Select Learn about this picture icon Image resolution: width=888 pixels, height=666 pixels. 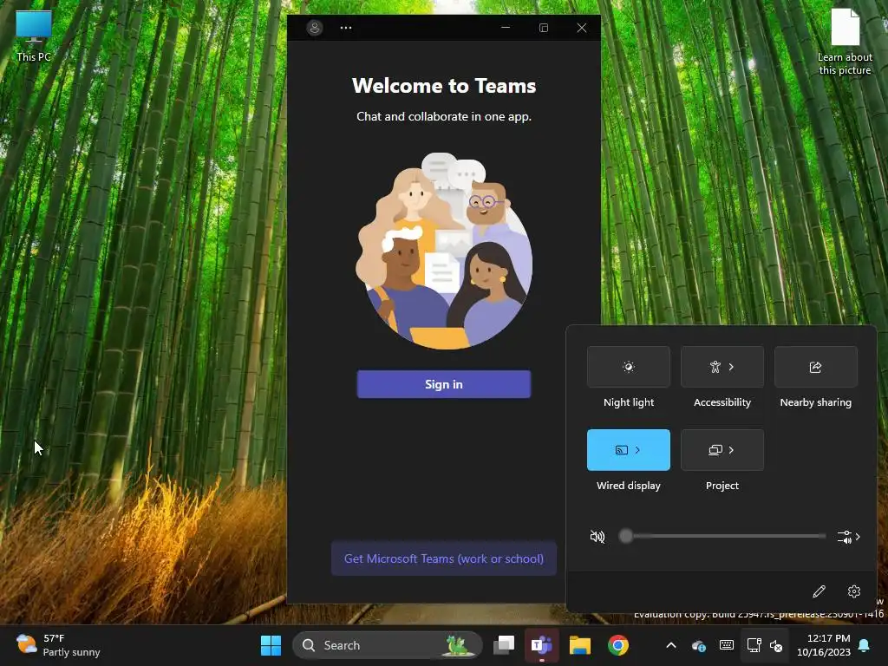click(845, 41)
